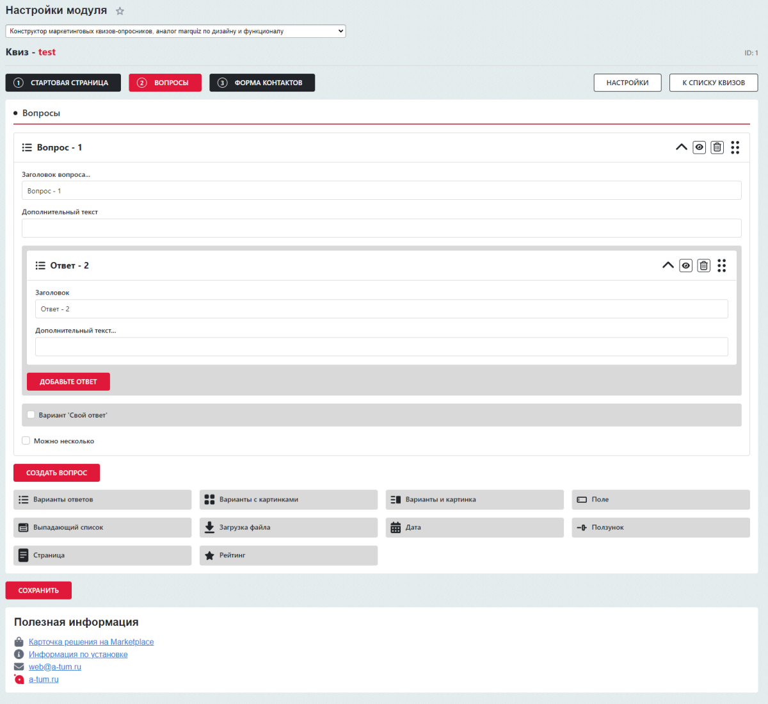The width and height of the screenshot is (768, 704).
Task: Click drag handle dots on Вопрос - 1
Action: click(x=735, y=147)
